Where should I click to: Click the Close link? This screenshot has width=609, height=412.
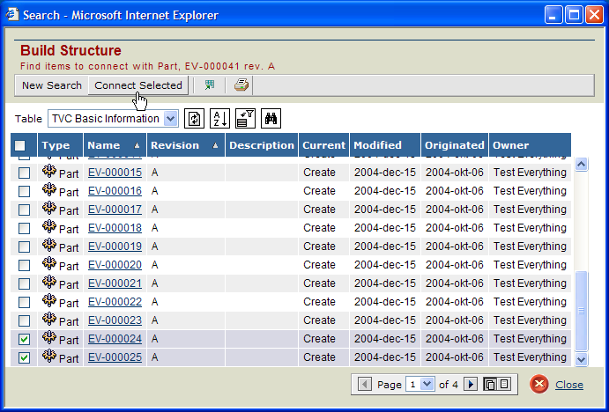(x=568, y=385)
